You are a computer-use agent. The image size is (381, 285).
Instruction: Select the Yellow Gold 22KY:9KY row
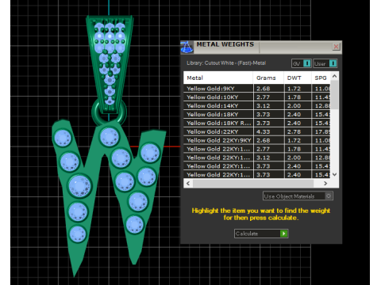coord(257,140)
